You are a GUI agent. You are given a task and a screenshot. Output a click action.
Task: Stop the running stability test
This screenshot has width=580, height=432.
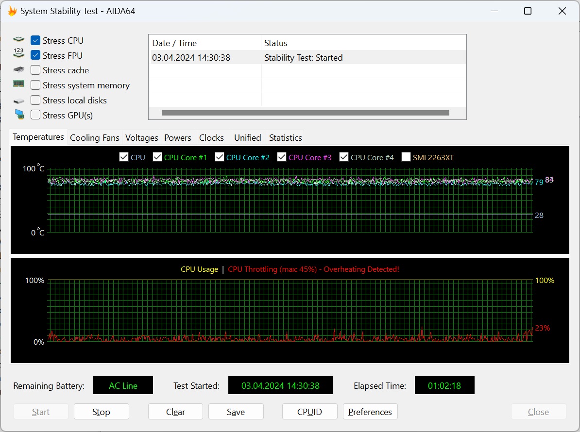(101, 412)
